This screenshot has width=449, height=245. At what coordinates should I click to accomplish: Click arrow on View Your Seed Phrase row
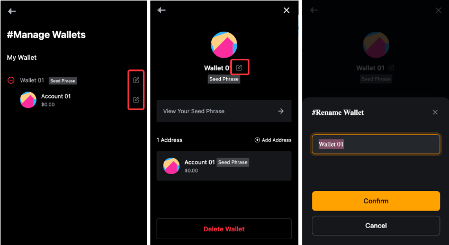pyautogui.click(x=281, y=111)
